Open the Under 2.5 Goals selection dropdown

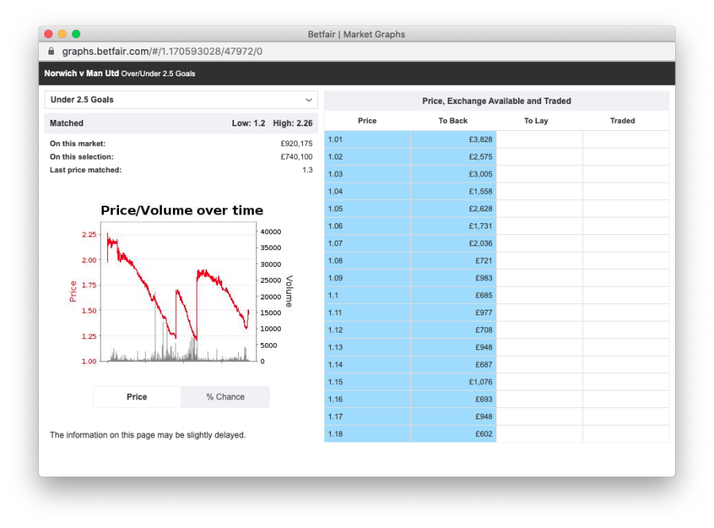tap(181, 100)
